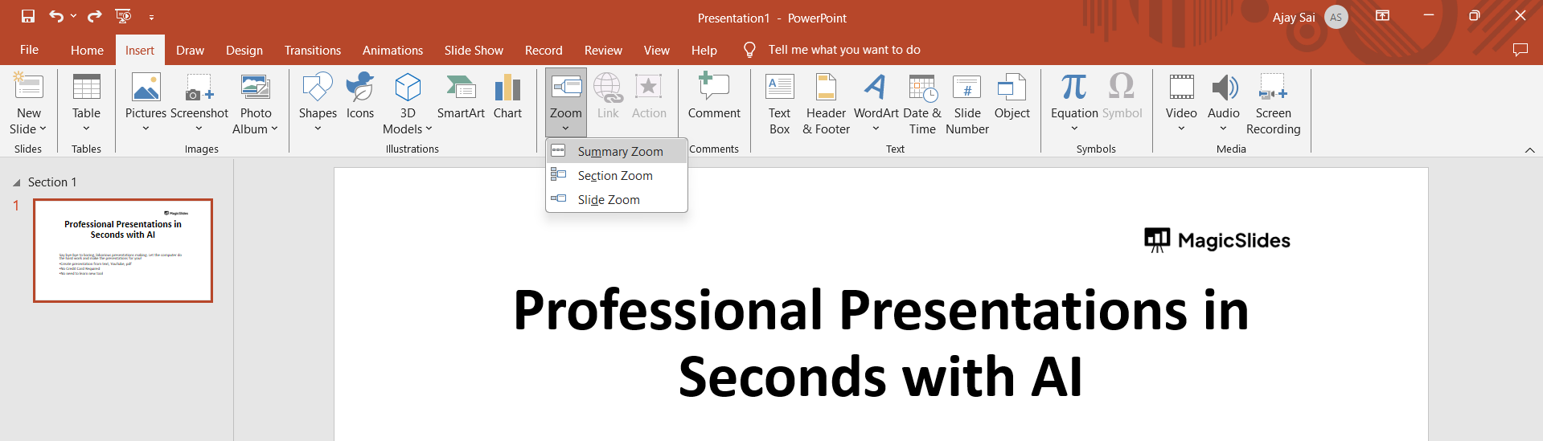Viewport: 1543px width, 441px height.
Task: Open the Comments pane speech-bubble icon
Action: click(1520, 50)
